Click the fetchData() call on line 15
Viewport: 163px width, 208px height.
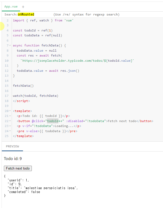[23, 86]
